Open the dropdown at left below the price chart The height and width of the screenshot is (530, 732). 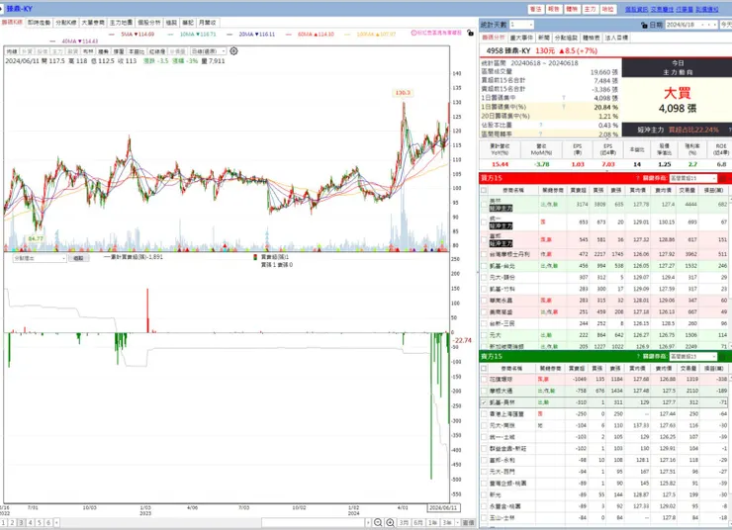[x=40, y=258]
